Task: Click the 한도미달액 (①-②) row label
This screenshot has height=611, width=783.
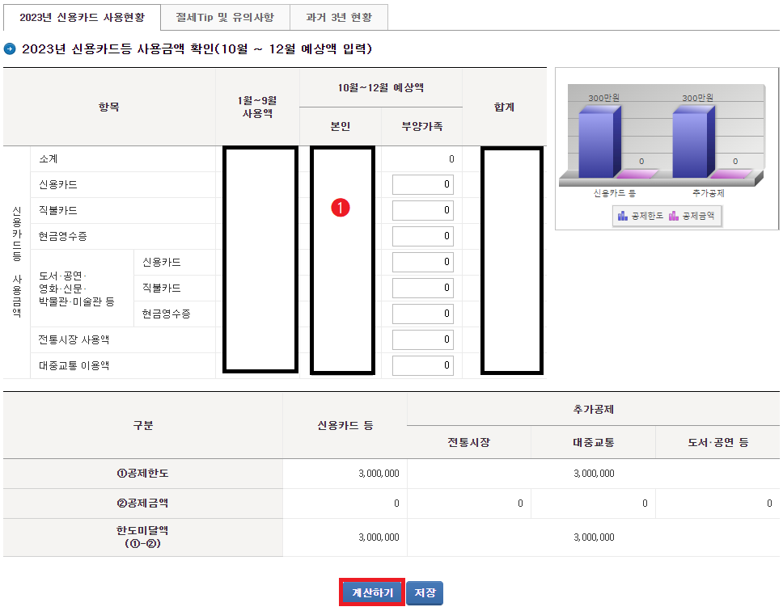Action: click(x=143, y=537)
